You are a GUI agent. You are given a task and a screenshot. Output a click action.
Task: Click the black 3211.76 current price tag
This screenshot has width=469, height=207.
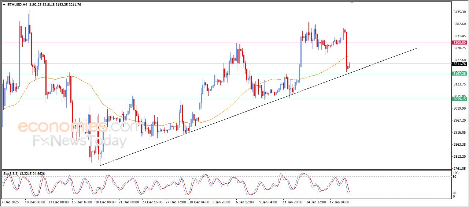459,64
